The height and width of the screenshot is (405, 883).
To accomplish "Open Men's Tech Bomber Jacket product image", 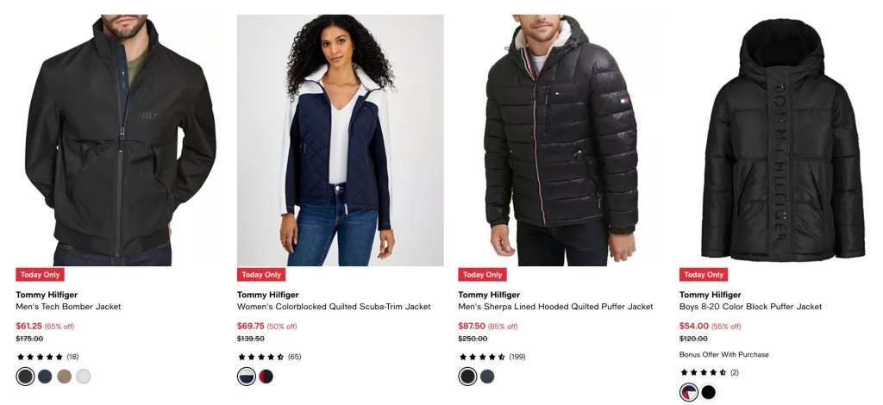I will (x=119, y=140).
